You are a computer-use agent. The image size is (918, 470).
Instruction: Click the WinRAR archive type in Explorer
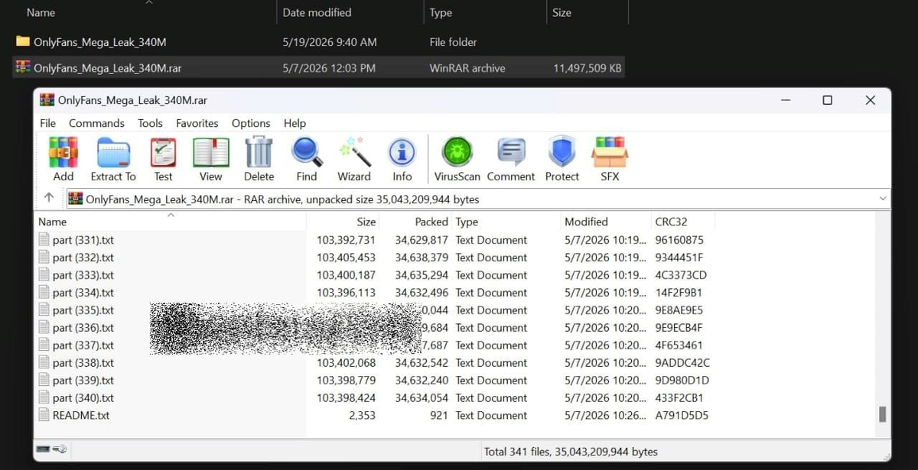[467, 68]
